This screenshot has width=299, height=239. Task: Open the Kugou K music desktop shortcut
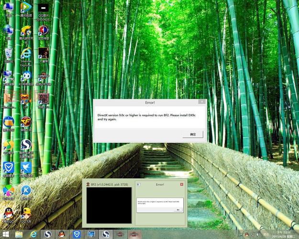(x=26, y=193)
